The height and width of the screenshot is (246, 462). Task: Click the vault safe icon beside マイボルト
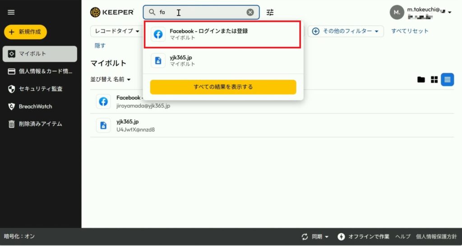pyautogui.click(x=11, y=54)
